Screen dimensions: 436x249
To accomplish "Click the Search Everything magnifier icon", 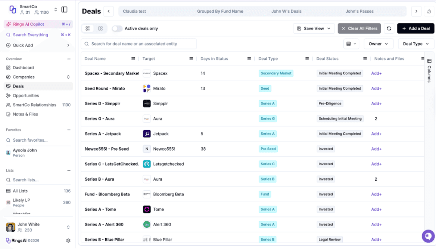I will (8, 34).
